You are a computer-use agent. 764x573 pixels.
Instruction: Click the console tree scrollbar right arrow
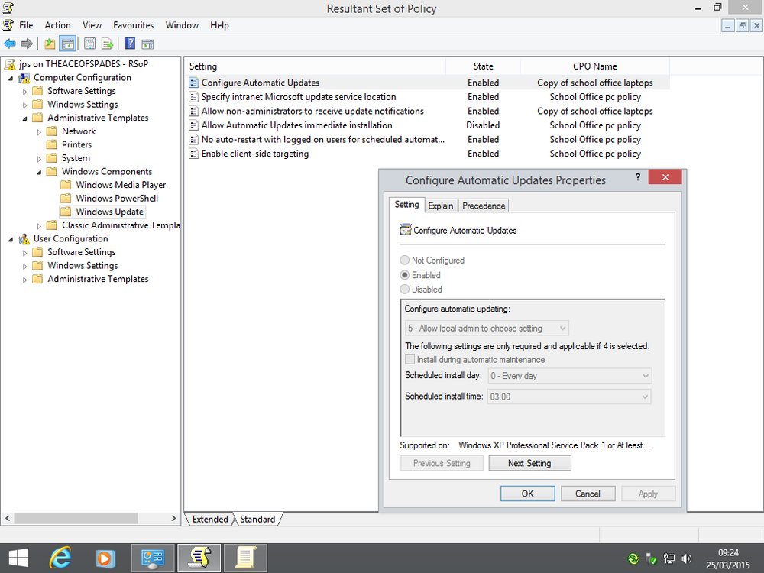(173, 519)
